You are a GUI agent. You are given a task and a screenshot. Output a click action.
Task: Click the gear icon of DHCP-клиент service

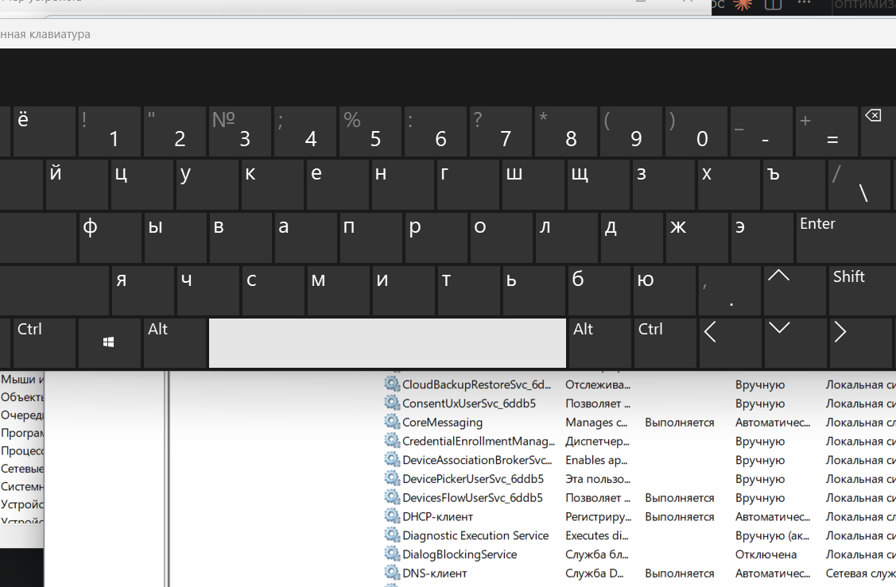(x=391, y=516)
